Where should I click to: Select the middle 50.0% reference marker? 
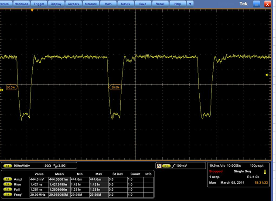[114, 87]
